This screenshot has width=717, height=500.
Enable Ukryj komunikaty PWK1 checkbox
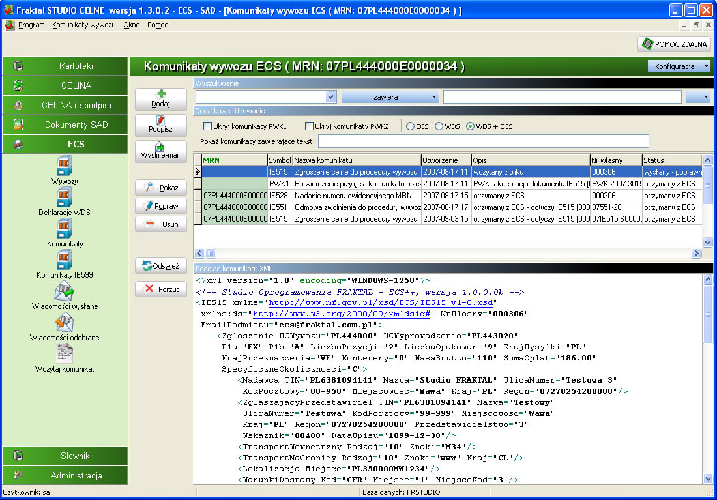click(207, 126)
